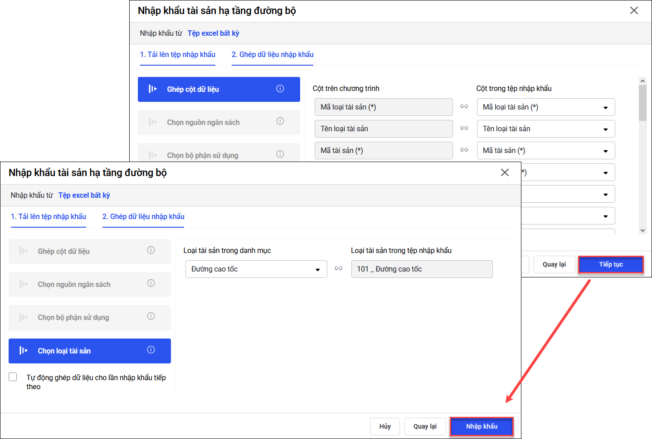This screenshot has height=439, width=652.
Task: Click the Hủy button
Action: [385, 426]
